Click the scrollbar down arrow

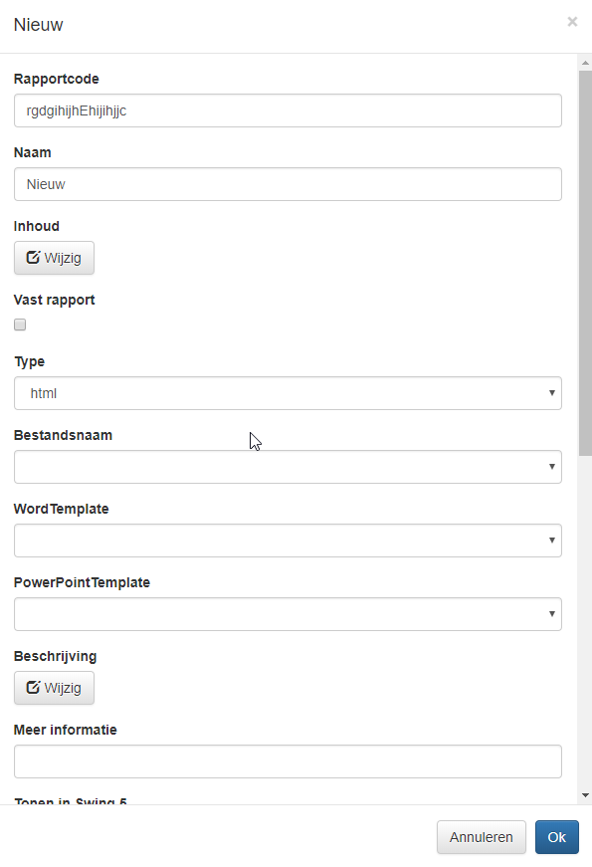585,795
